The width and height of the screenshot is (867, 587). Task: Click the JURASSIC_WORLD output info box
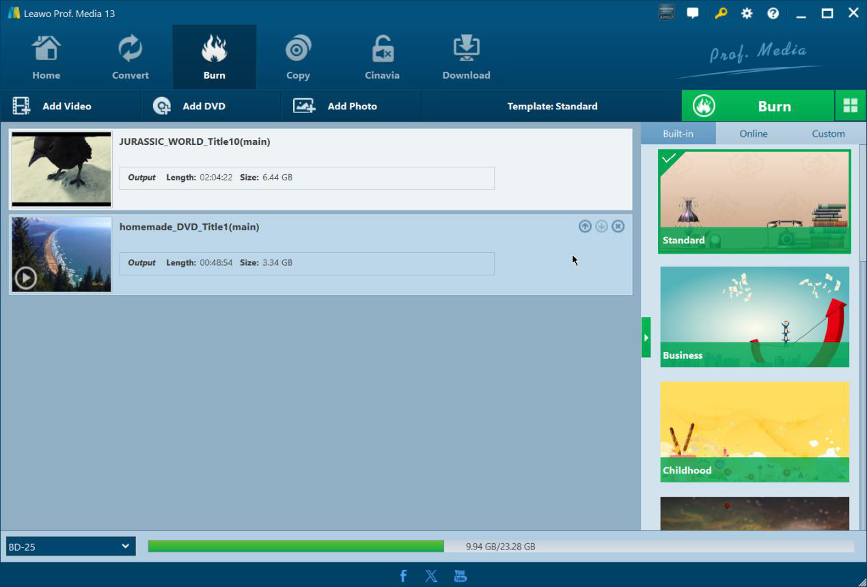(x=307, y=178)
